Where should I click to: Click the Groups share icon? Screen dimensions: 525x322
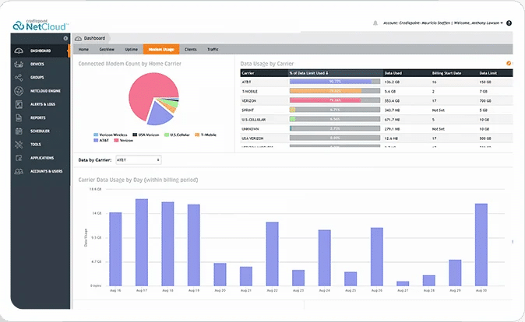(19, 78)
